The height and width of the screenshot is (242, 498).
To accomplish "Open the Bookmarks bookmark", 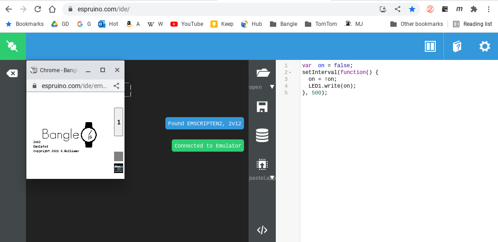I will [x=25, y=24].
